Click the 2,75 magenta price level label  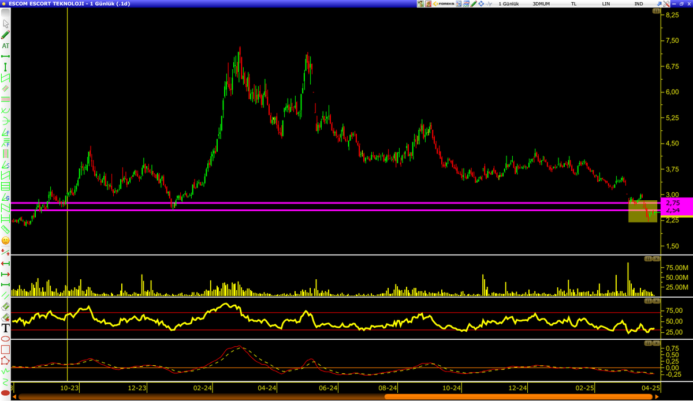point(675,203)
